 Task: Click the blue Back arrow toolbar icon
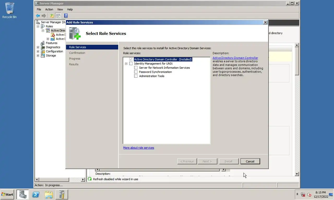tap(38, 16)
